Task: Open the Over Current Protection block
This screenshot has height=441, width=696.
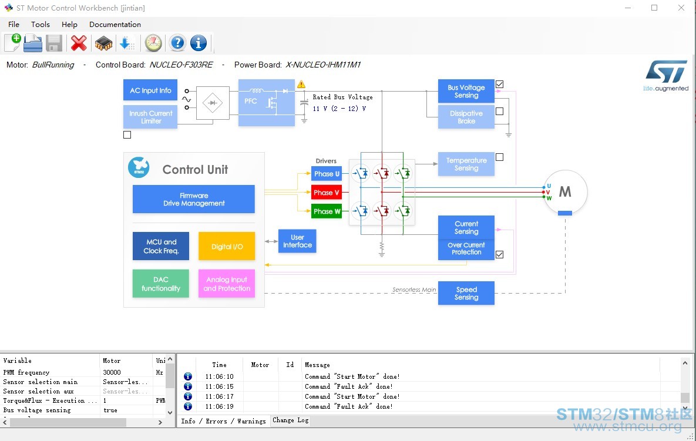Action: click(x=466, y=249)
